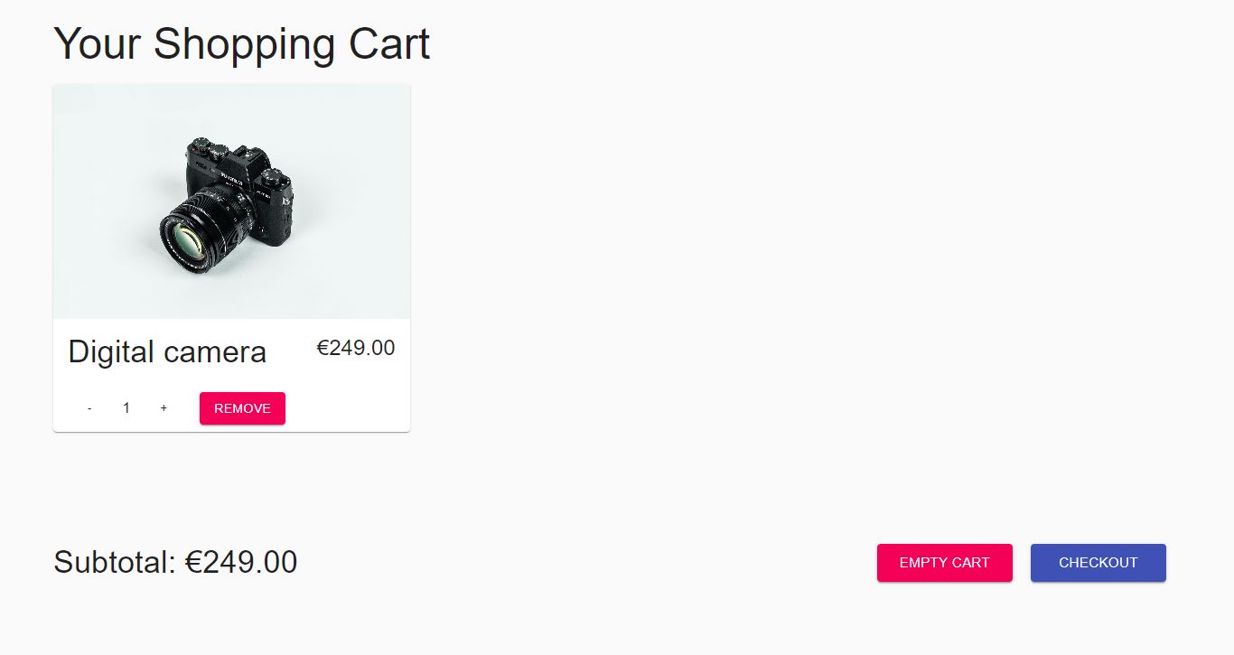Select EMPTY CART beside Checkout

(x=944, y=563)
